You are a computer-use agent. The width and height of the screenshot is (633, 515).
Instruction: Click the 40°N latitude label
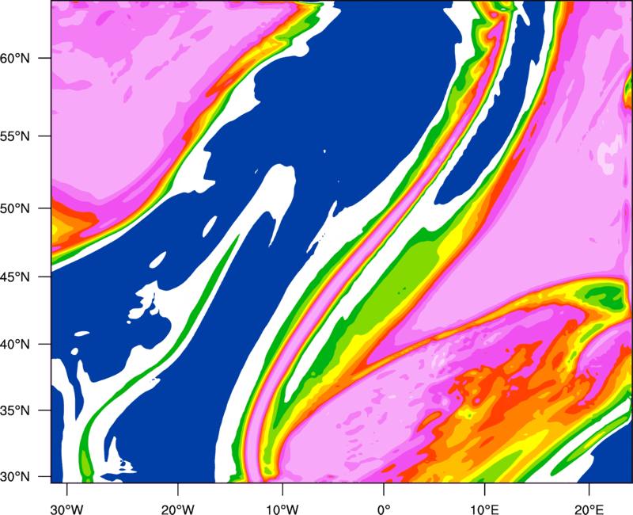tap(15, 345)
